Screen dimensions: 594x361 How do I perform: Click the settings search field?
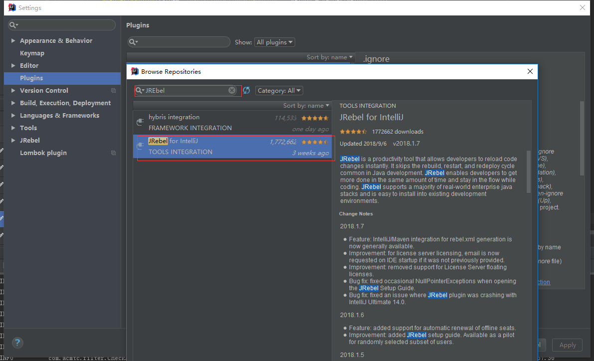point(65,25)
